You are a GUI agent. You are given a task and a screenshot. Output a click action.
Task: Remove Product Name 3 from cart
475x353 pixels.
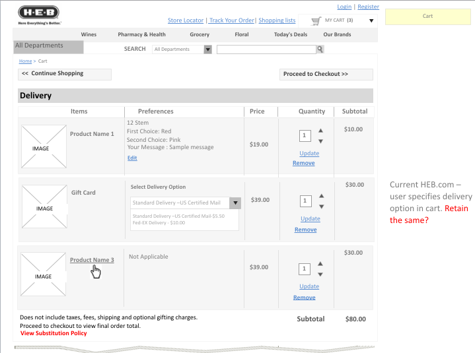pos(304,298)
